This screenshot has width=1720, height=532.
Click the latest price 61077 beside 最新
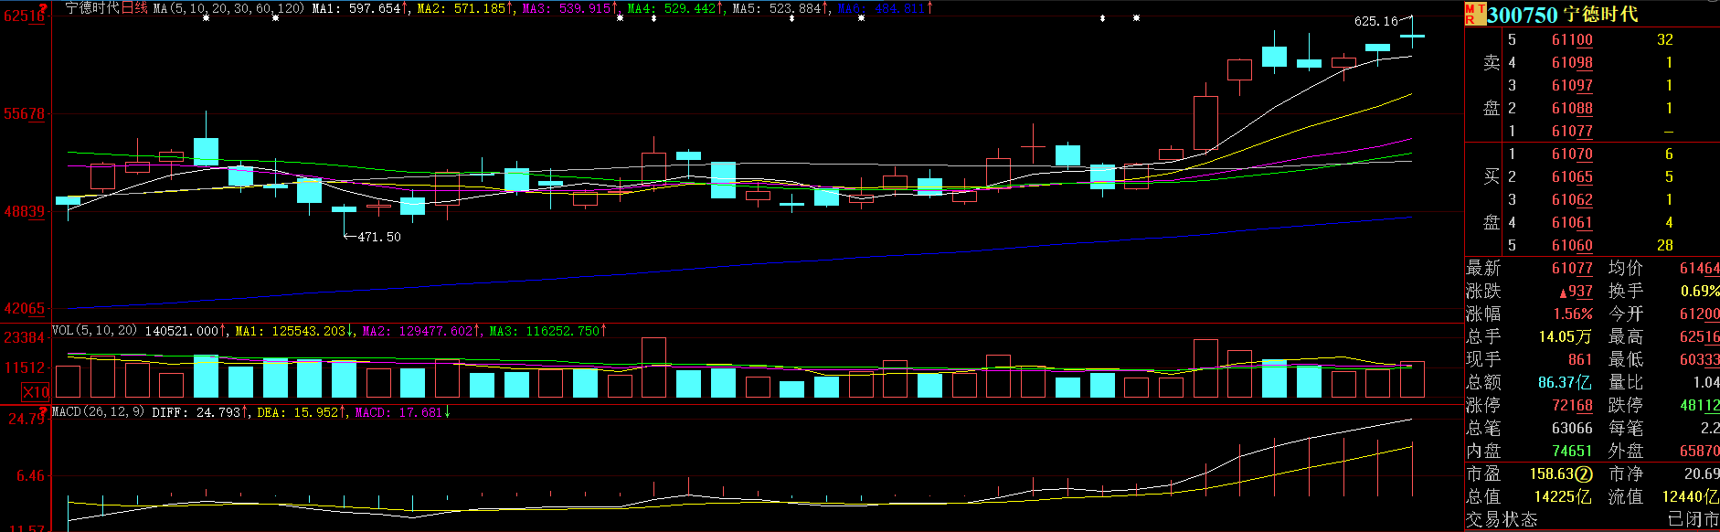tap(1572, 269)
